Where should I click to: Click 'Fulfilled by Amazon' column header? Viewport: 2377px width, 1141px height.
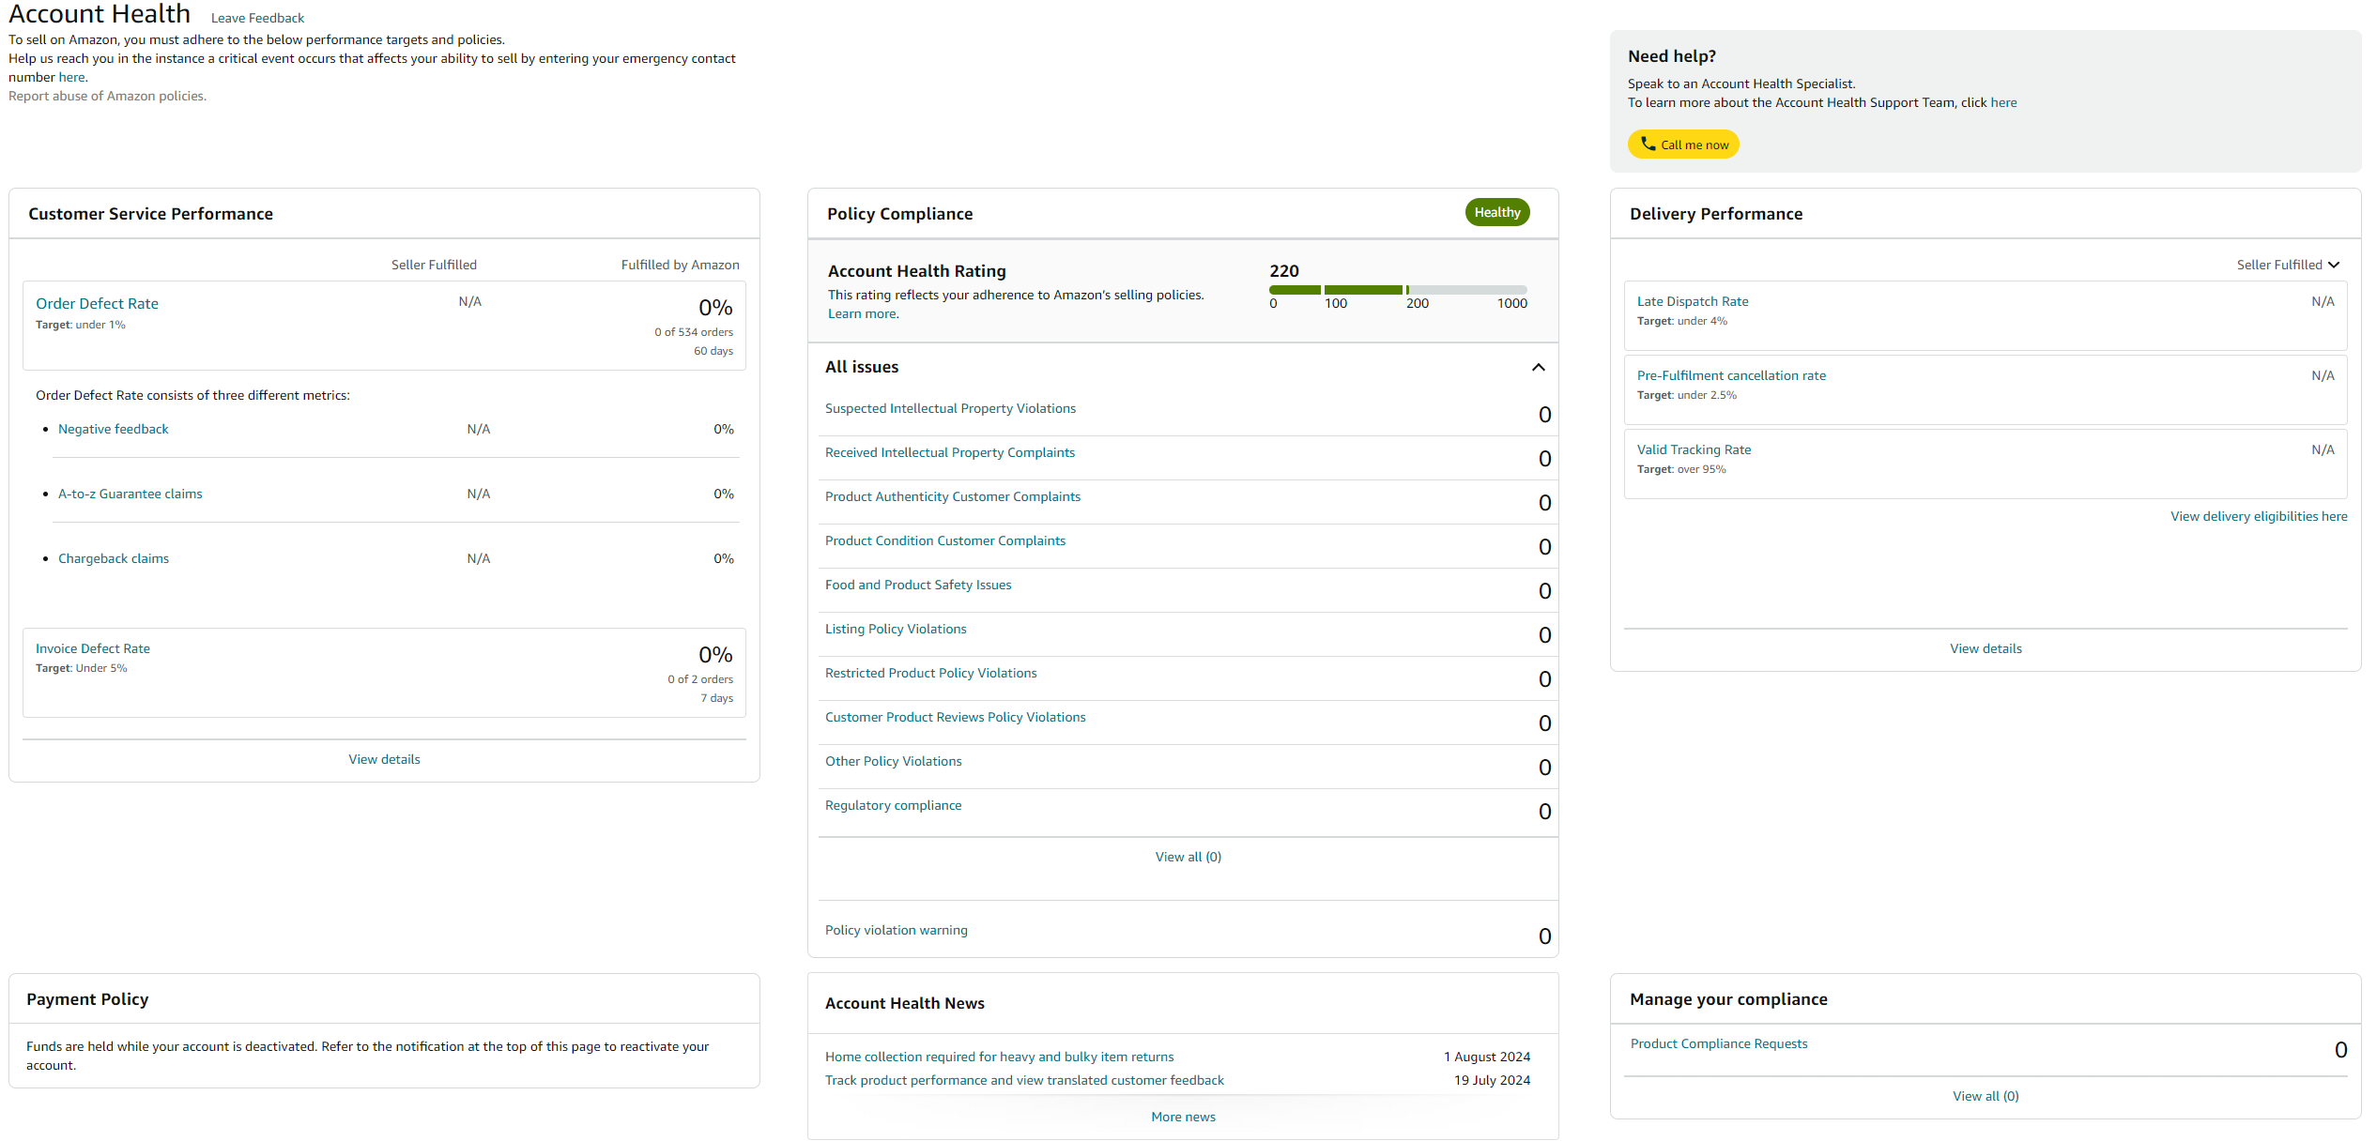click(680, 265)
